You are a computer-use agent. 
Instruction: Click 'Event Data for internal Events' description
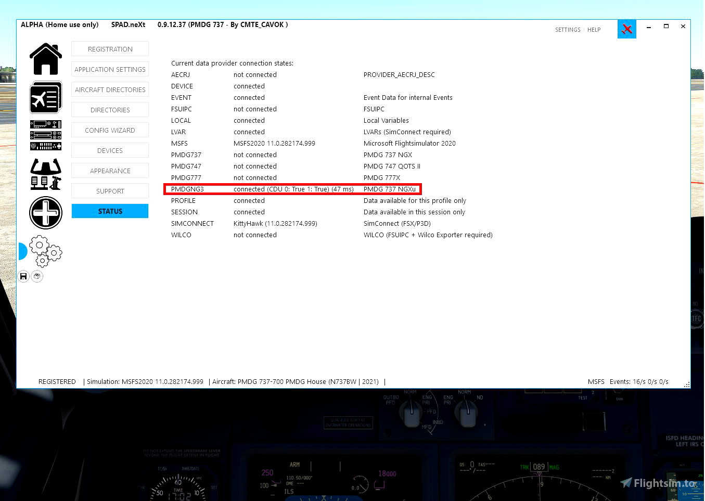pyautogui.click(x=408, y=98)
